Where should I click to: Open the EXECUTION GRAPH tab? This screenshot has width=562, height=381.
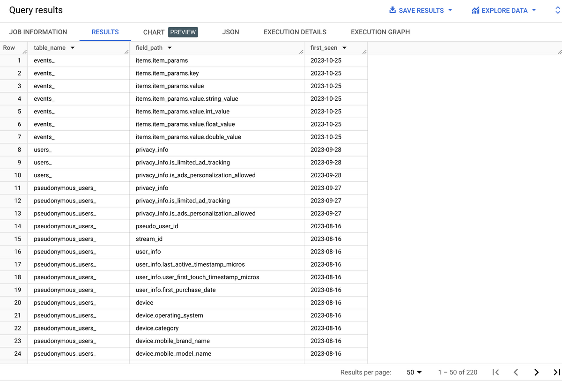(380, 32)
